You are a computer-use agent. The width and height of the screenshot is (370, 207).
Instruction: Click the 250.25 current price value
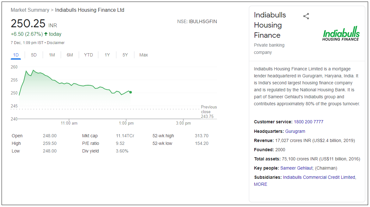[x=28, y=23]
